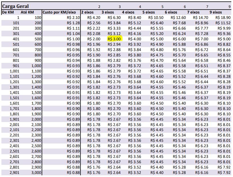
Task: Click the De KM column header
Action: coord(8,12)
